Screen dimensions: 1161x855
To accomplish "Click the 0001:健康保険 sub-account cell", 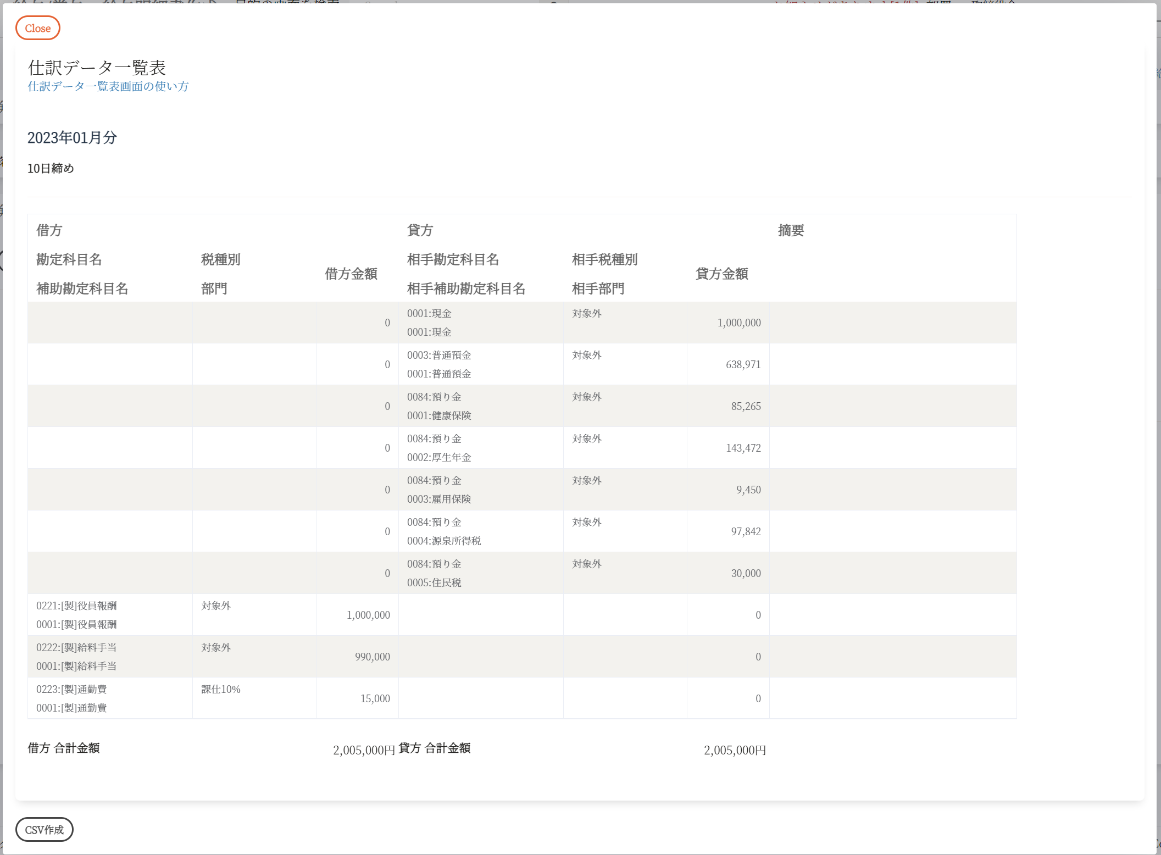I will point(439,415).
